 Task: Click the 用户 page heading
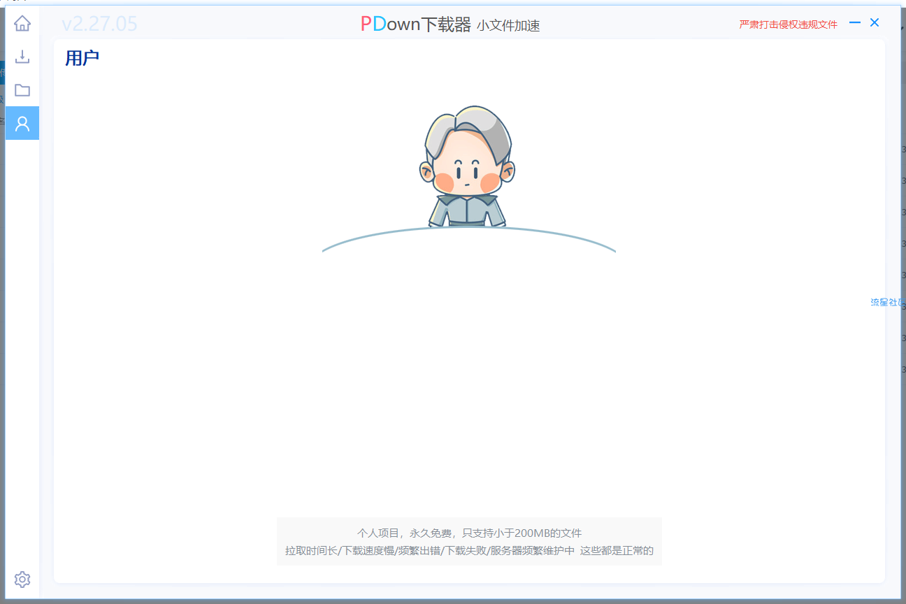(82, 58)
